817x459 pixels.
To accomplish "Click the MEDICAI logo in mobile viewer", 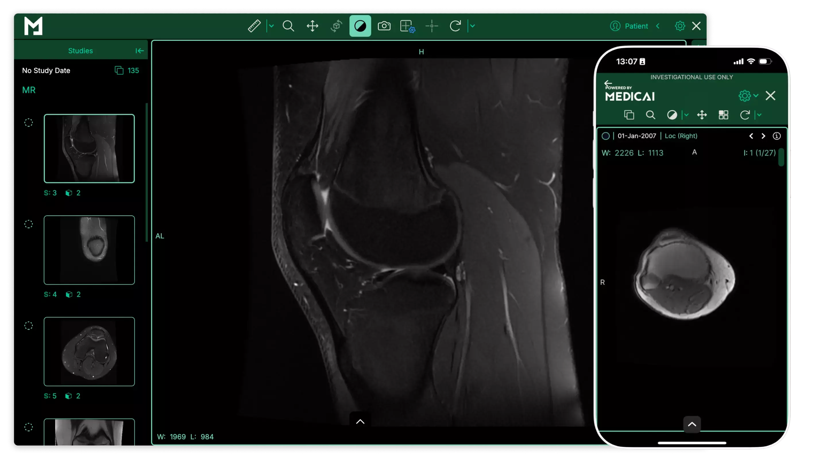I will click(x=629, y=96).
